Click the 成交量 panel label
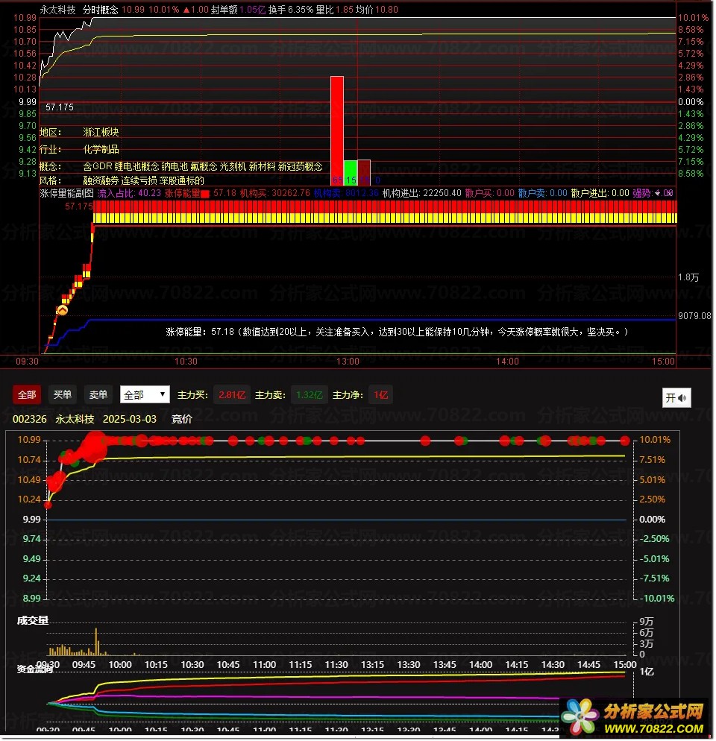The image size is (716, 741). (33, 620)
